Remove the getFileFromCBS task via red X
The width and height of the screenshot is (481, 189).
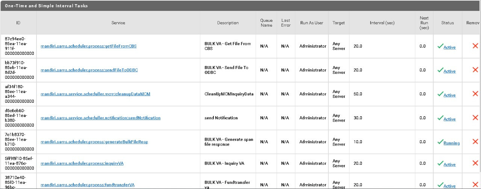point(475,46)
